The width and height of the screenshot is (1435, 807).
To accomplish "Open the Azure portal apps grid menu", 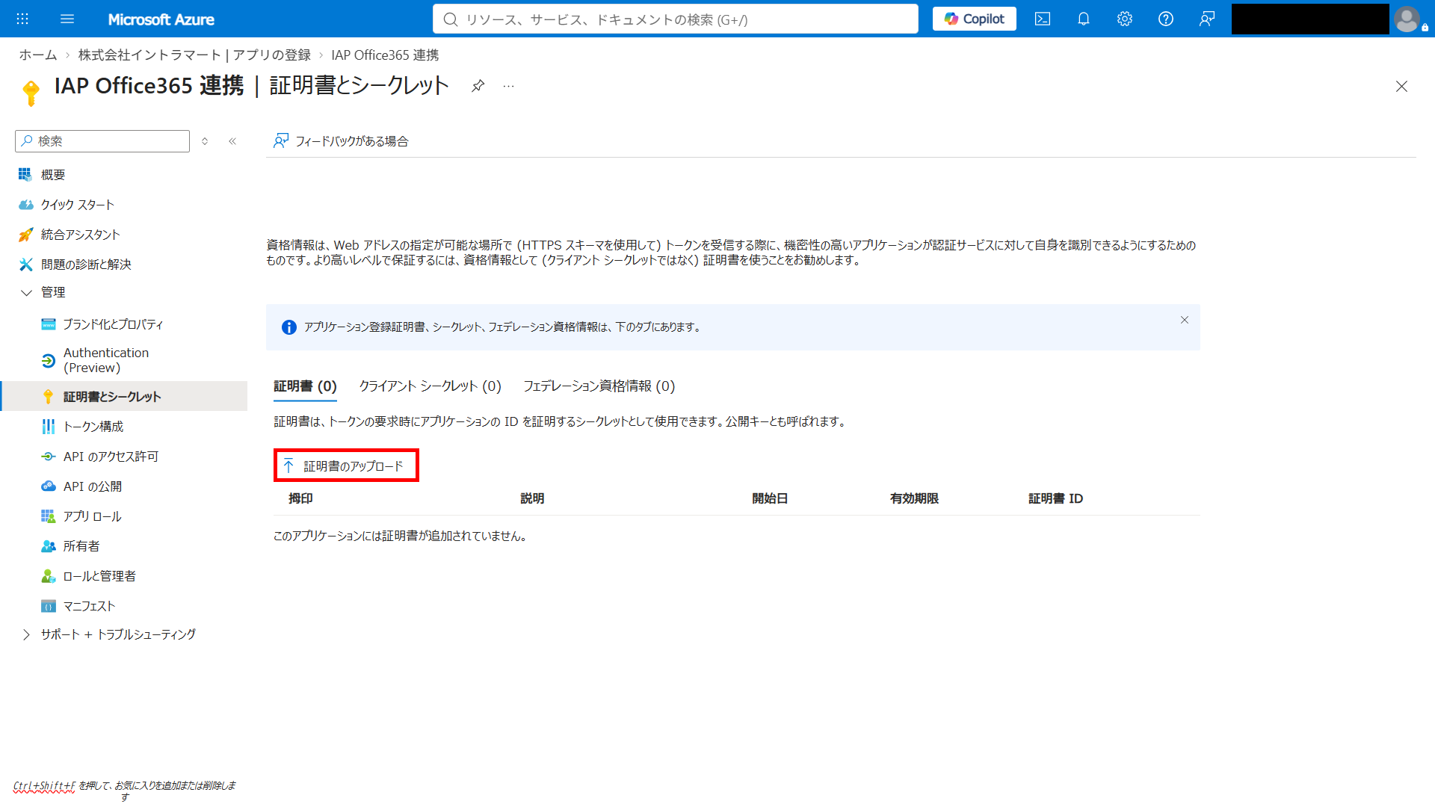I will [22, 19].
